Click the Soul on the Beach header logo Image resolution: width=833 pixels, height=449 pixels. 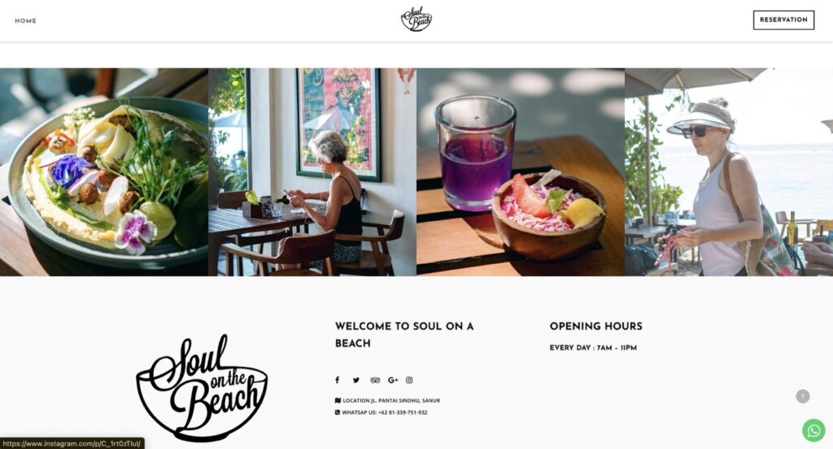coord(416,19)
